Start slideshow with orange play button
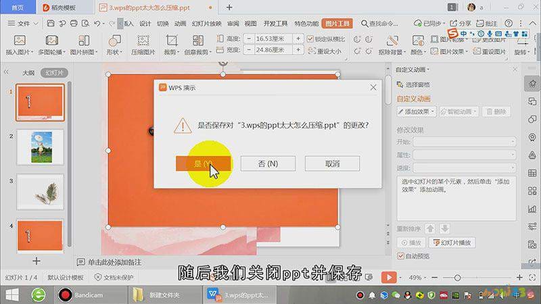541x304 pixels. (389, 277)
